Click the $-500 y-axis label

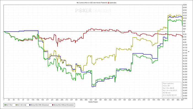185,99
